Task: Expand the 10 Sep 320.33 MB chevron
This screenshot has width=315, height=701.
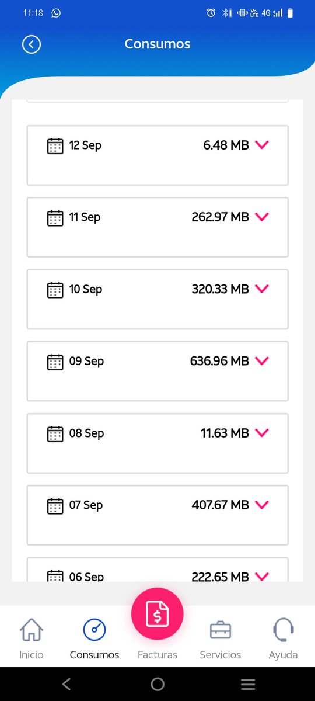Action: point(262,289)
